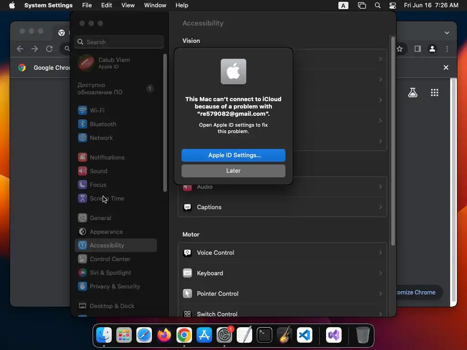Open the Chrome three-dot menu
Image resolution: width=467 pixels, height=350 pixels.
coord(447,49)
